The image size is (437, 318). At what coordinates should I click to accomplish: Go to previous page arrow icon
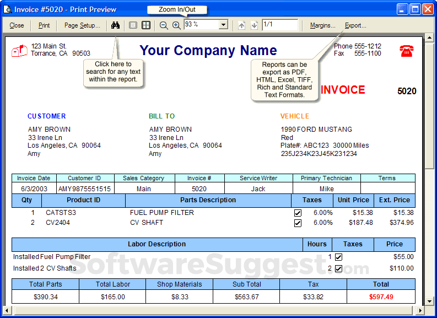(241, 25)
